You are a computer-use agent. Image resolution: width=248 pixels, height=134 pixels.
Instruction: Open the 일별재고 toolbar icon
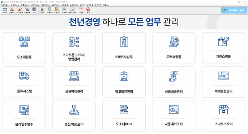[57, 10]
